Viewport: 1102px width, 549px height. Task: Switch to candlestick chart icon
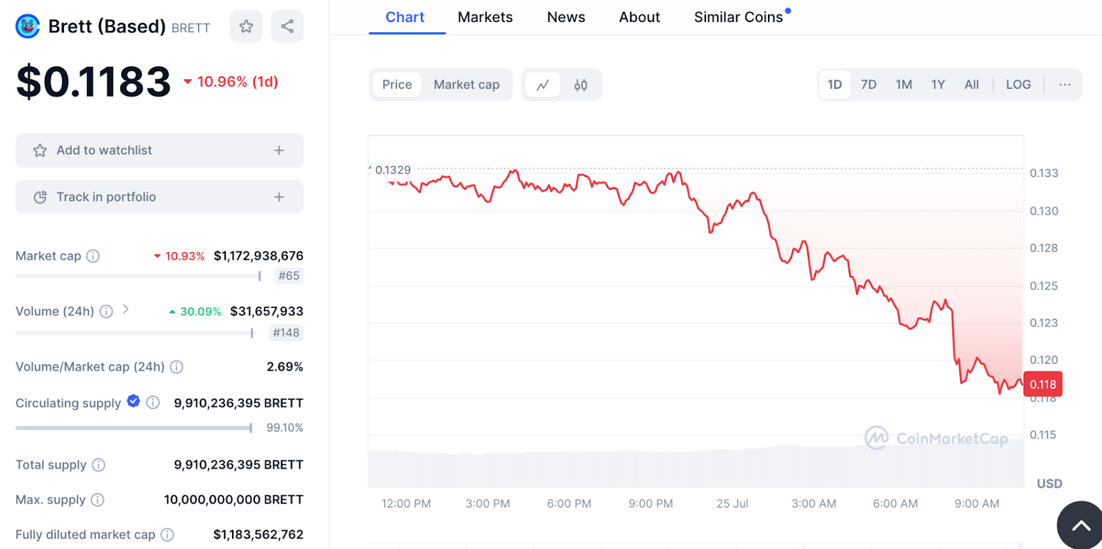(581, 85)
